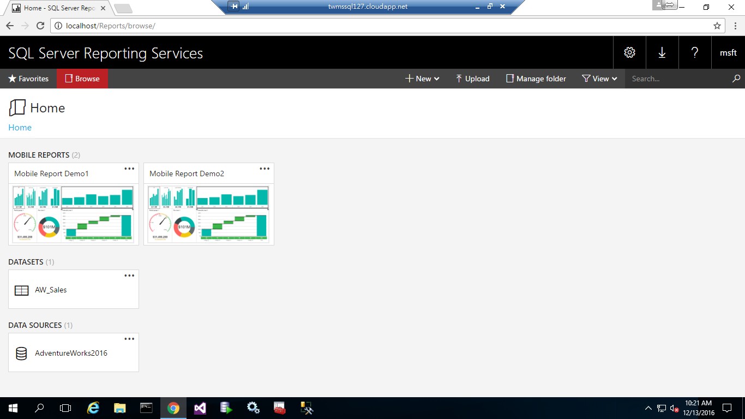Close the Home - SQL Server tab
Image resolution: width=745 pixels, height=419 pixels.
click(103, 8)
